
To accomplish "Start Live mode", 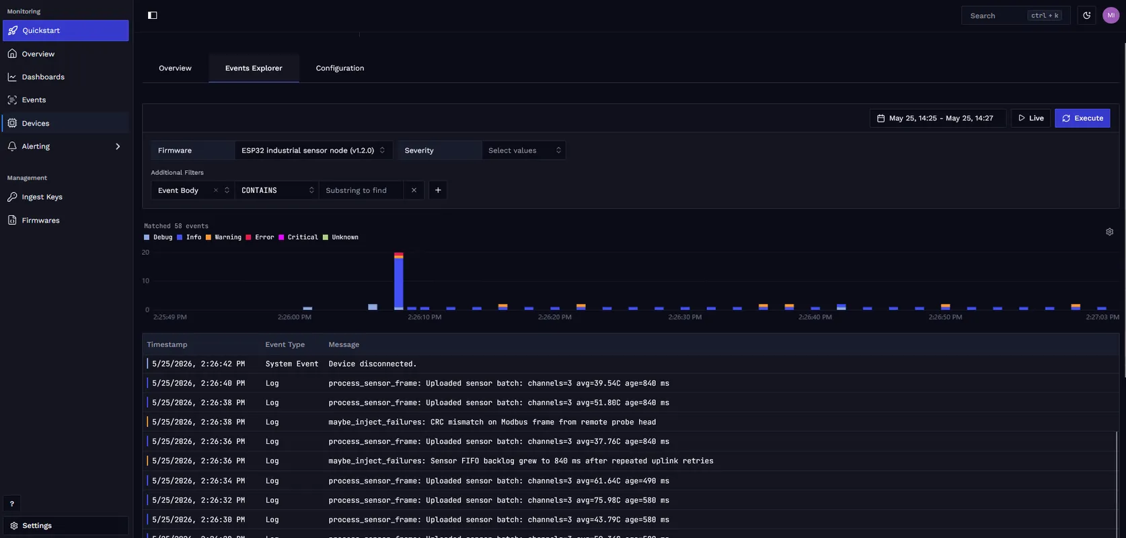I will (1030, 118).
